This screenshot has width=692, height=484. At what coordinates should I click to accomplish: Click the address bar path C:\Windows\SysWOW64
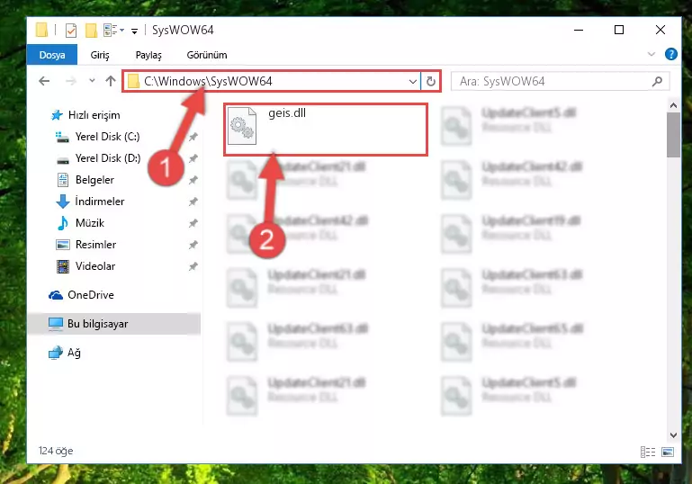click(x=208, y=81)
